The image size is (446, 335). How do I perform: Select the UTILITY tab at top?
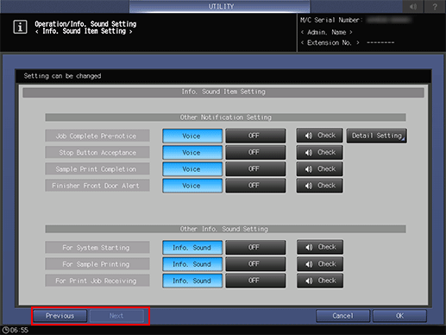coord(220,6)
